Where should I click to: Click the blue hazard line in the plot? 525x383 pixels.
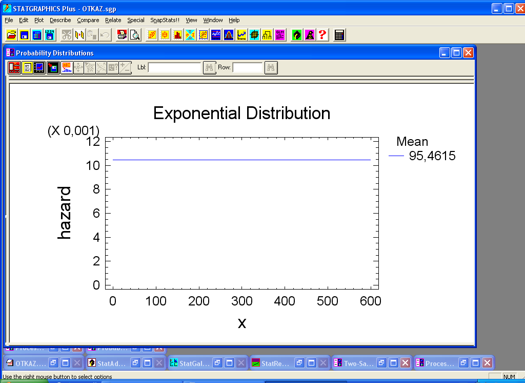point(242,160)
